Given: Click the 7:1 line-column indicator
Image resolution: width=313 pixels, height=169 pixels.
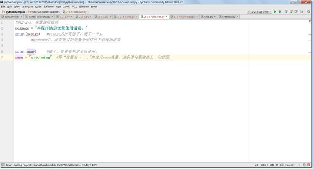Looking at the screenshot, I should pyautogui.click(x=256, y=165).
